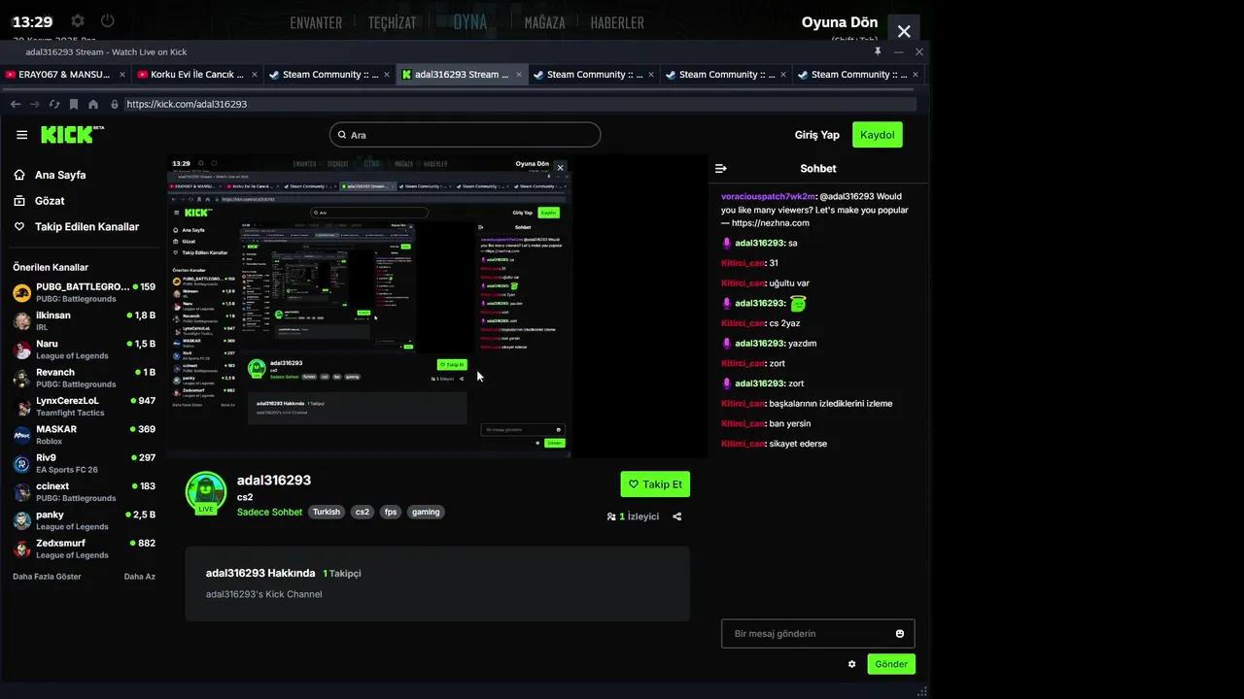Click the power icon beside the overlay gear
Viewport: 1244px width, 699px height.
tap(108, 20)
